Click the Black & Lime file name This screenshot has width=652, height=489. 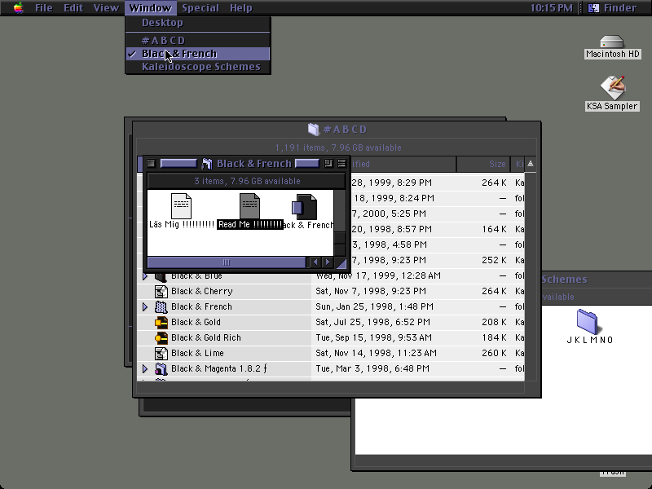197,353
